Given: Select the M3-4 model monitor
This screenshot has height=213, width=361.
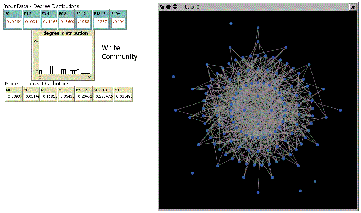Looking at the screenshot, I should tap(49, 96).
